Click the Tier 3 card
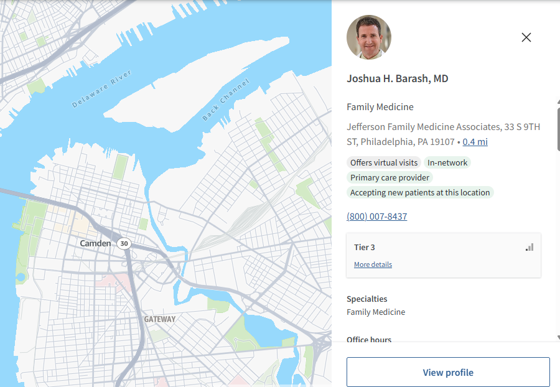560x387 pixels. pyautogui.click(x=444, y=255)
